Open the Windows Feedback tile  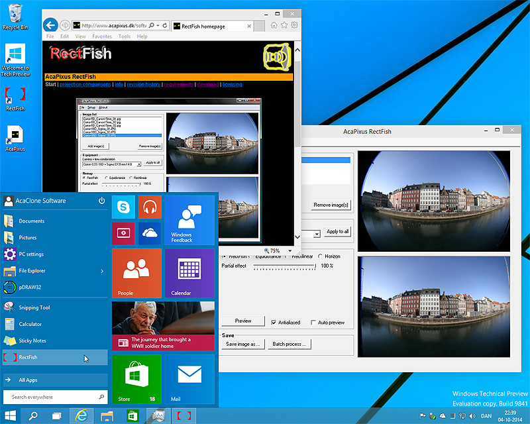[189, 220]
